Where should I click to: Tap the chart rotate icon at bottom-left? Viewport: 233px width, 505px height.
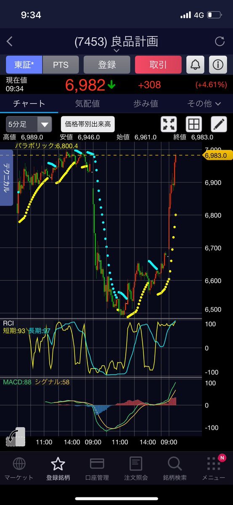[16, 437]
